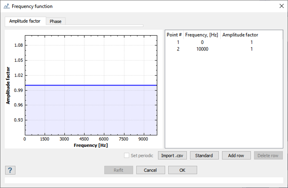Switch to the Phase tab
This screenshot has width=288, height=188.
pyautogui.click(x=55, y=21)
